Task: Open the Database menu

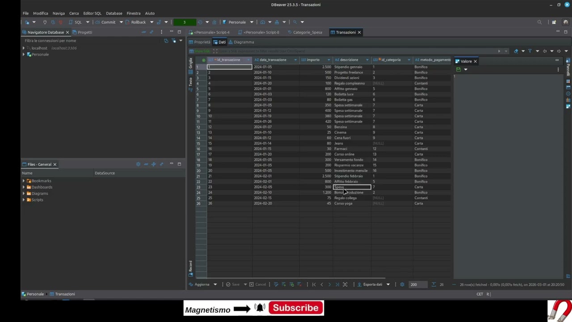Action: [x=114, y=13]
